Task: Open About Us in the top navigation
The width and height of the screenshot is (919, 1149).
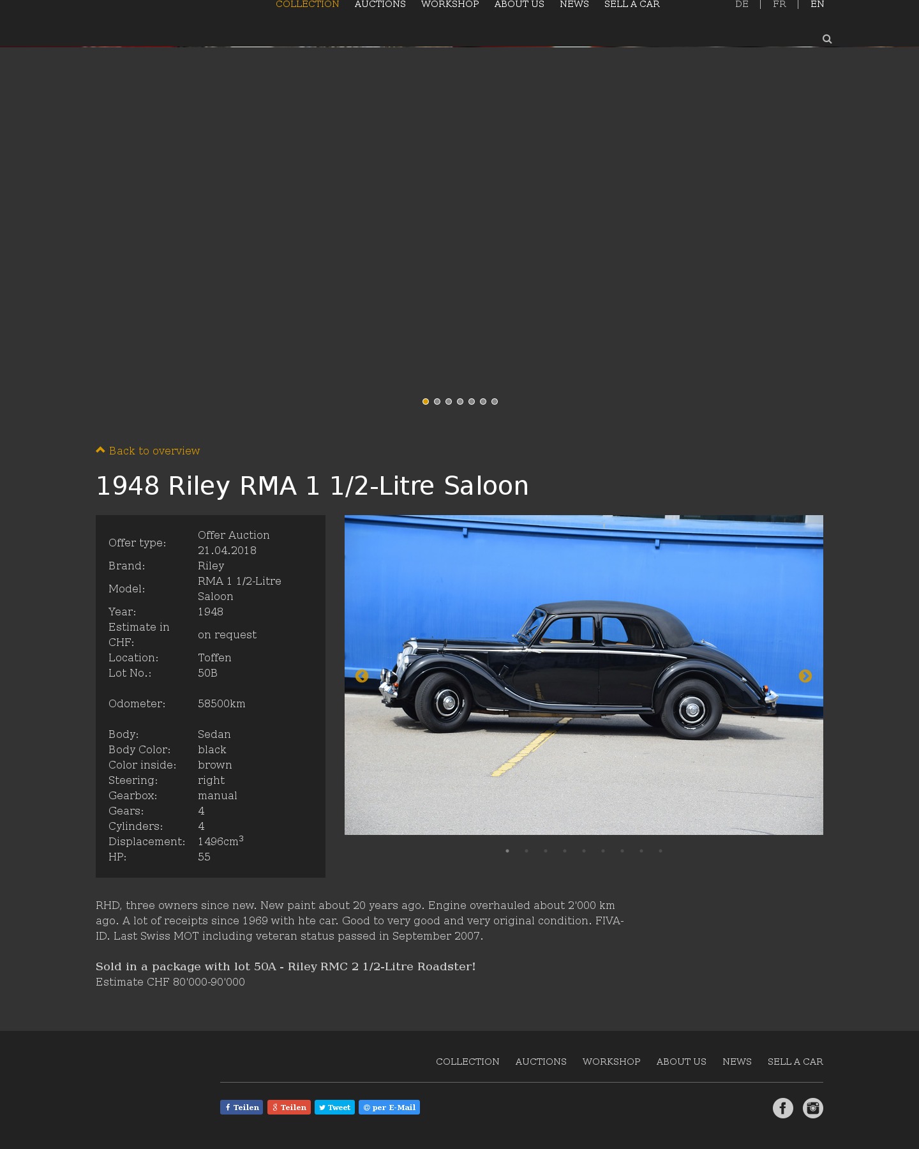Action: click(519, 4)
